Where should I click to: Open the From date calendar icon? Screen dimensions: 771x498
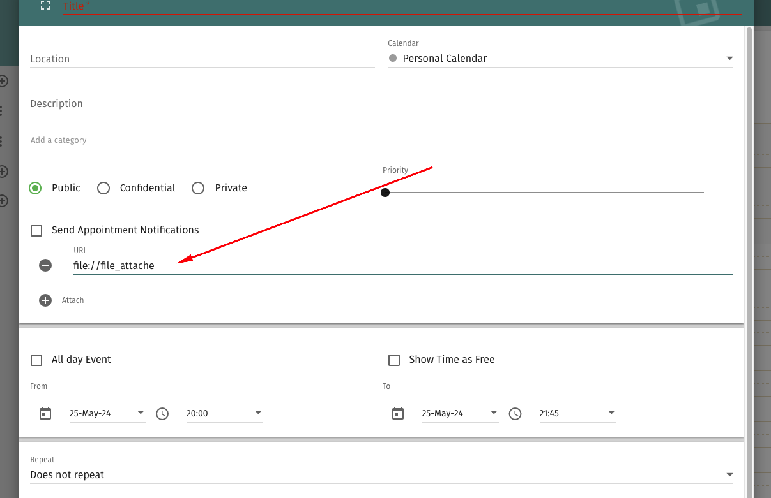click(x=45, y=413)
